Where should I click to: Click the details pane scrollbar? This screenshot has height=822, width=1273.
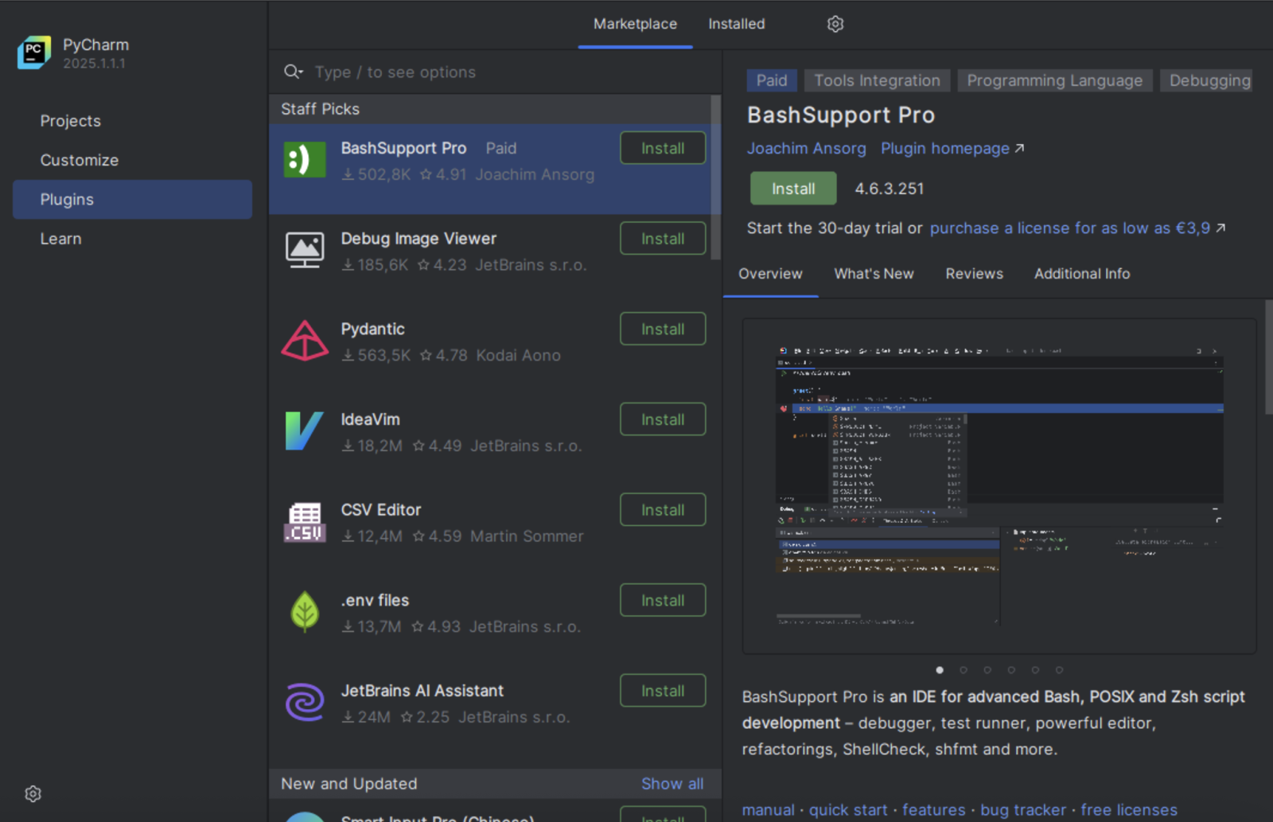[x=1268, y=357]
